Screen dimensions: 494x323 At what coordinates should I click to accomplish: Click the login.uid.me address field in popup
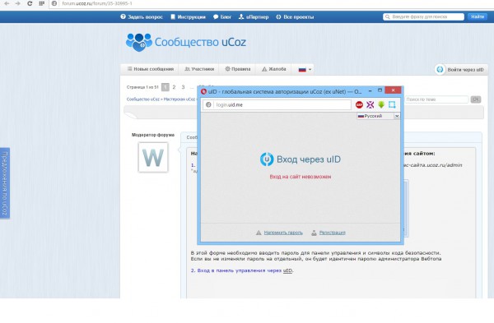pyautogui.click(x=282, y=104)
